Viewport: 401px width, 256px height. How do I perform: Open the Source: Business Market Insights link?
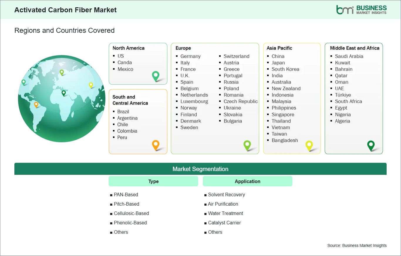click(357, 245)
